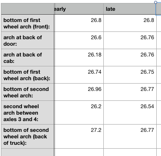This screenshot has height=156, width=161.
Task: Select row header 'bottom of second wheel arch:'
Action: point(28,92)
